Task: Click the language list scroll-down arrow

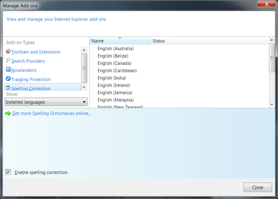Action: click(272, 105)
